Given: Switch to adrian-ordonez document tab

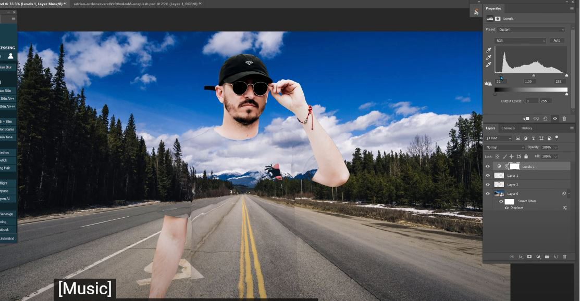Looking at the screenshot, I should (135, 4).
